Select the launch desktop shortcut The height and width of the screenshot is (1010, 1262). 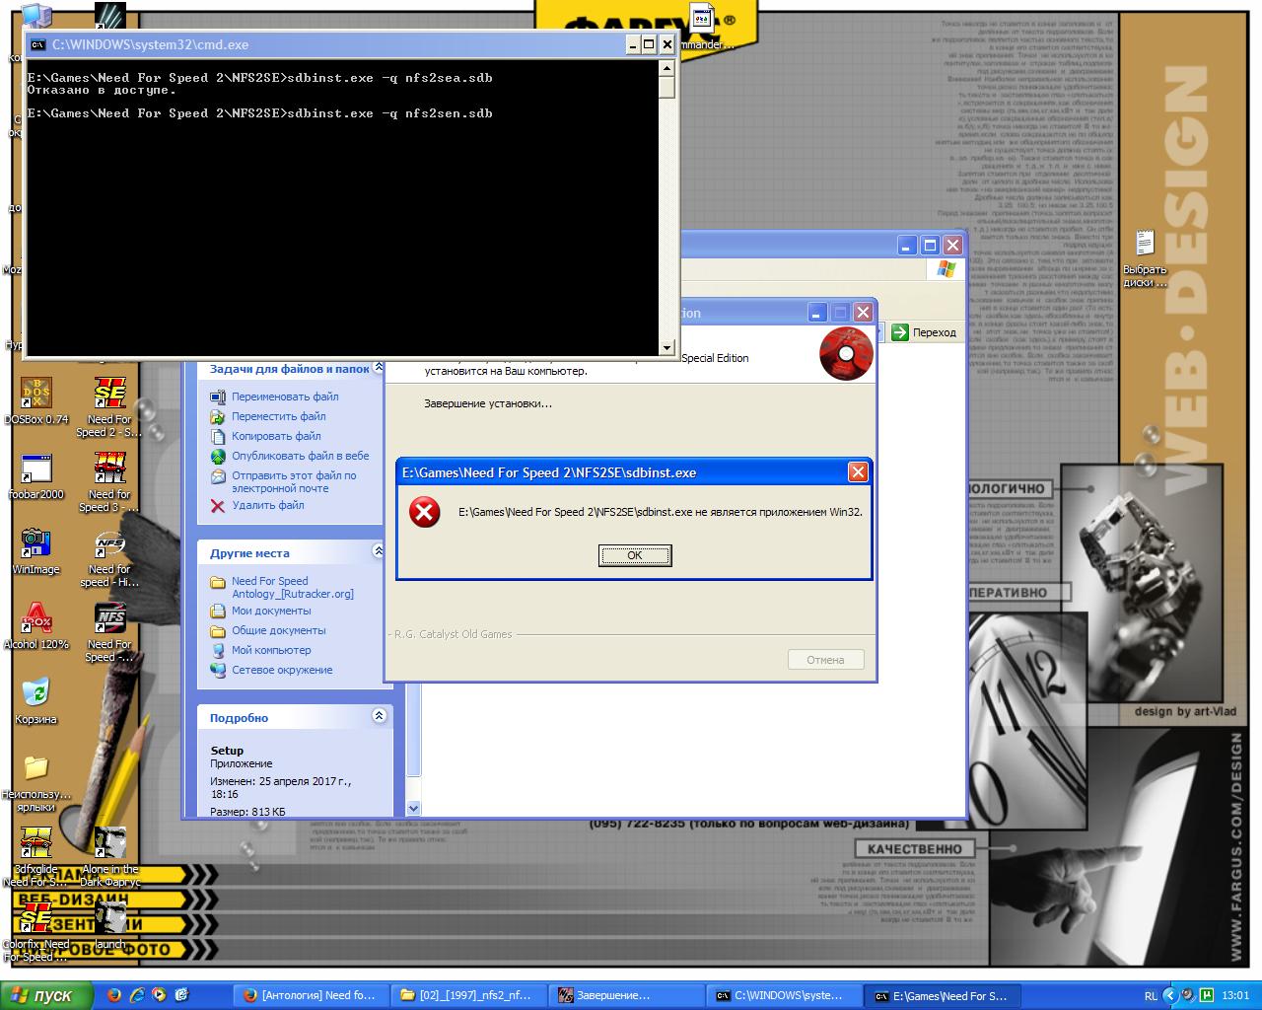click(109, 926)
